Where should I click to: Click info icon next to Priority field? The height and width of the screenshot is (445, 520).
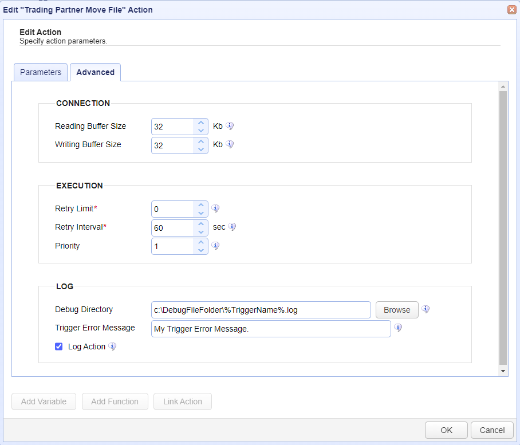pos(216,245)
